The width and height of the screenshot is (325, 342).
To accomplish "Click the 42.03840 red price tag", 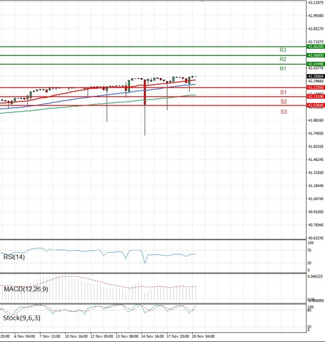I will coord(315,105).
